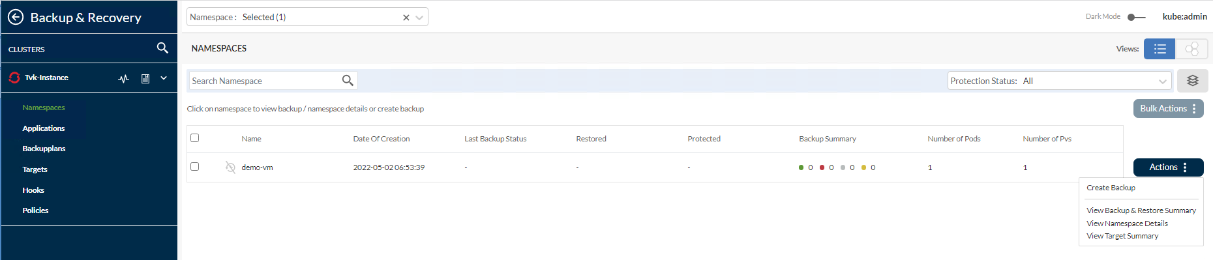
Task: Open the Namespace Selected (1) dropdown arrow
Action: coord(419,18)
